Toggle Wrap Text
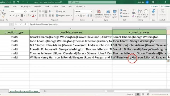170x96 pixels. (61, 11)
